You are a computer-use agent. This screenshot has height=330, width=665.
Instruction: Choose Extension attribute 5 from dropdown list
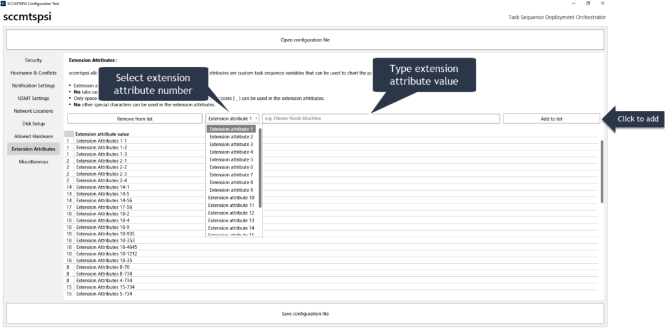(x=231, y=159)
